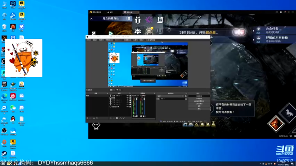Screen dimensions: 296x166
Task: Activate the orange flame skill diamond
Action: click(x=276, y=124)
